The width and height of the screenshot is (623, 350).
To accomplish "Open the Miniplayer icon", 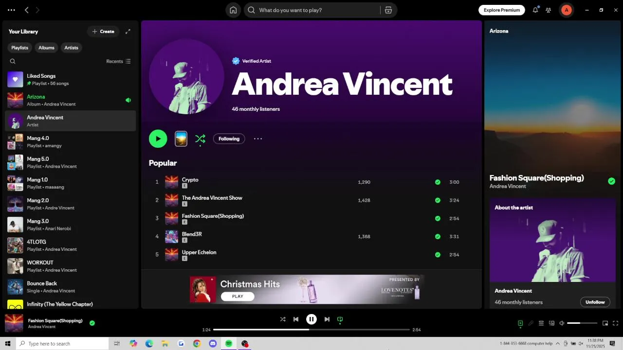I will (x=605, y=323).
